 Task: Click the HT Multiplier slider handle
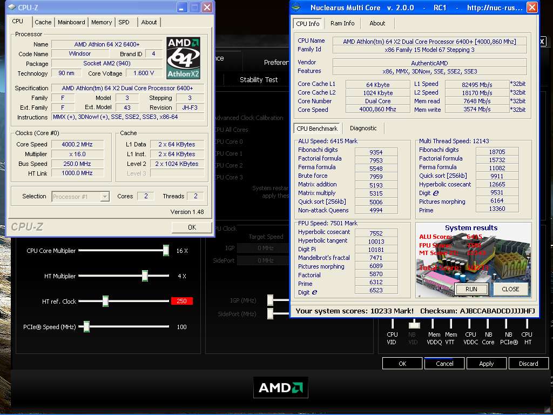145,276
